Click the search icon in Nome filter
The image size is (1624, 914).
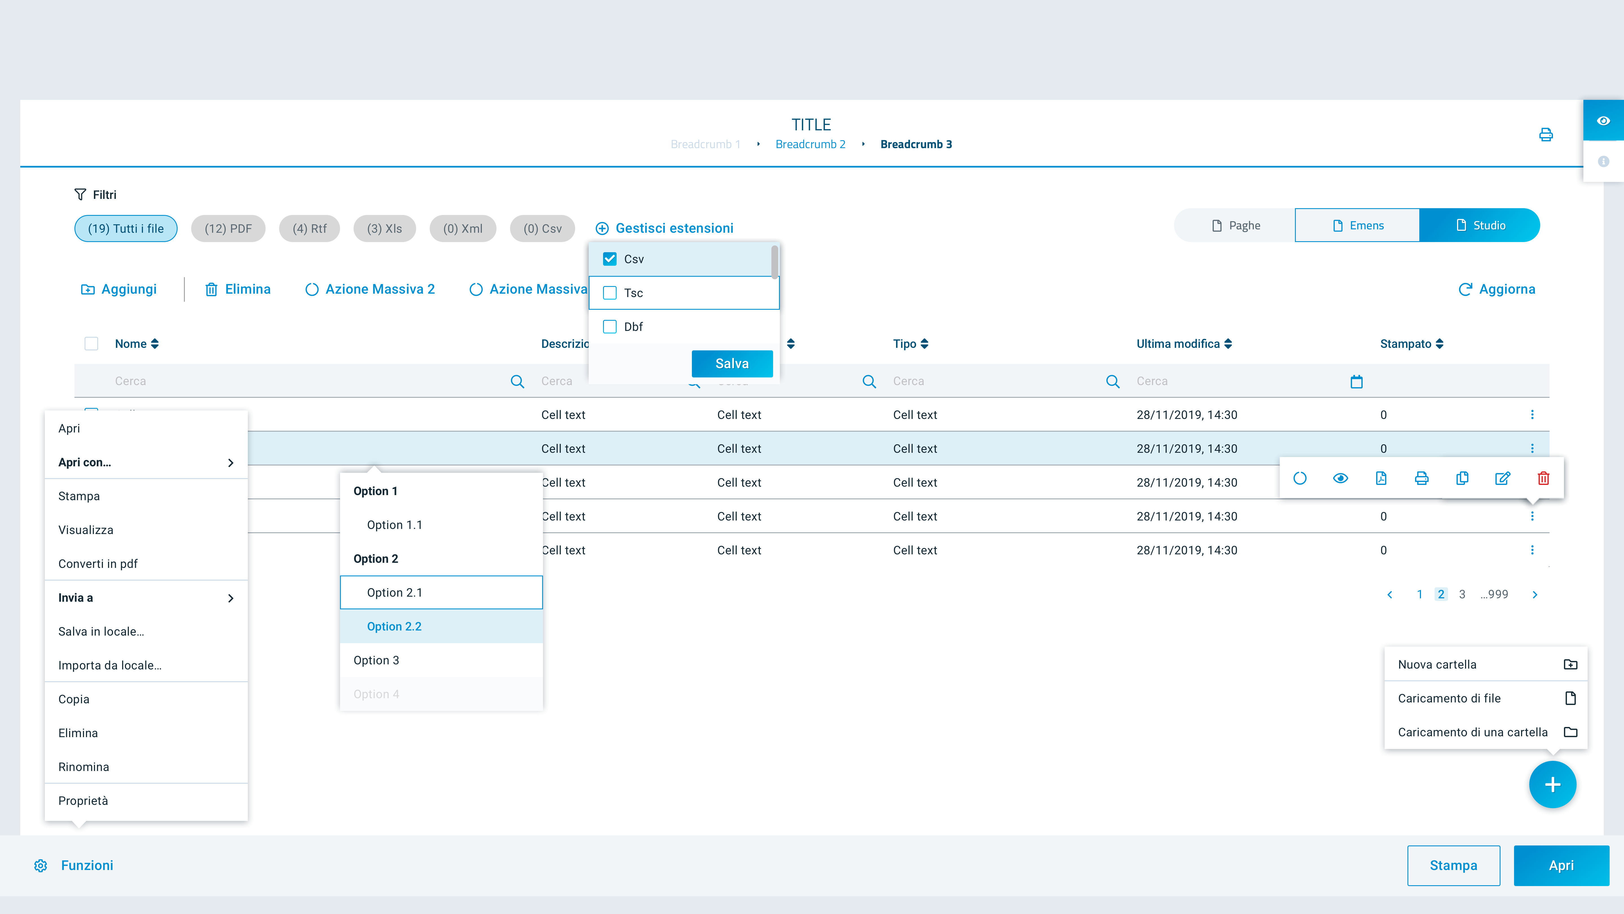pyautogui.click(x=517, y=381)
